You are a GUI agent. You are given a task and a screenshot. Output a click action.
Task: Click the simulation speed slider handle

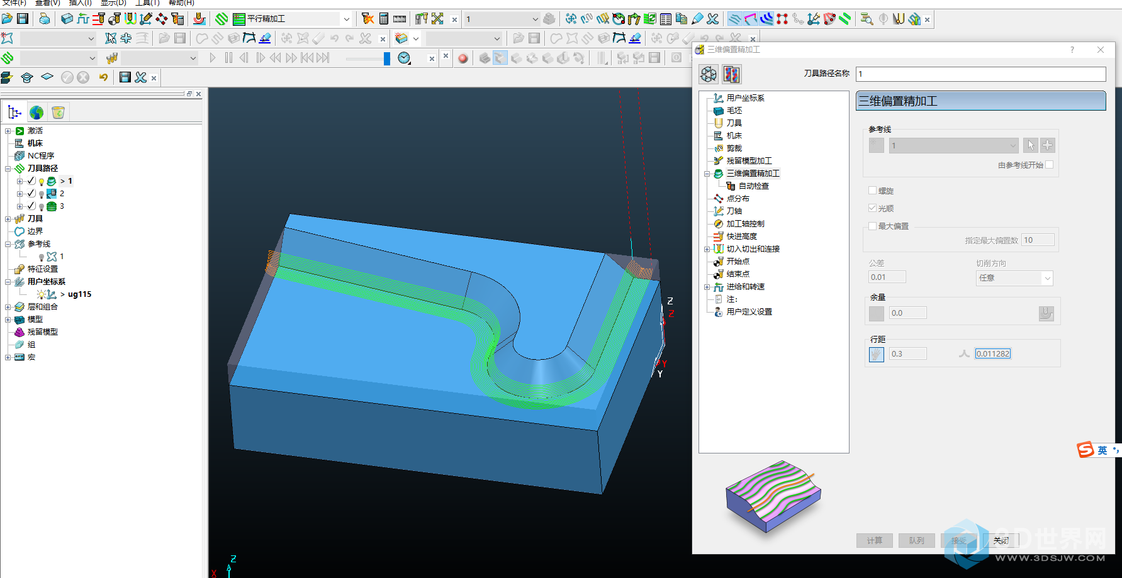[386, 58]
